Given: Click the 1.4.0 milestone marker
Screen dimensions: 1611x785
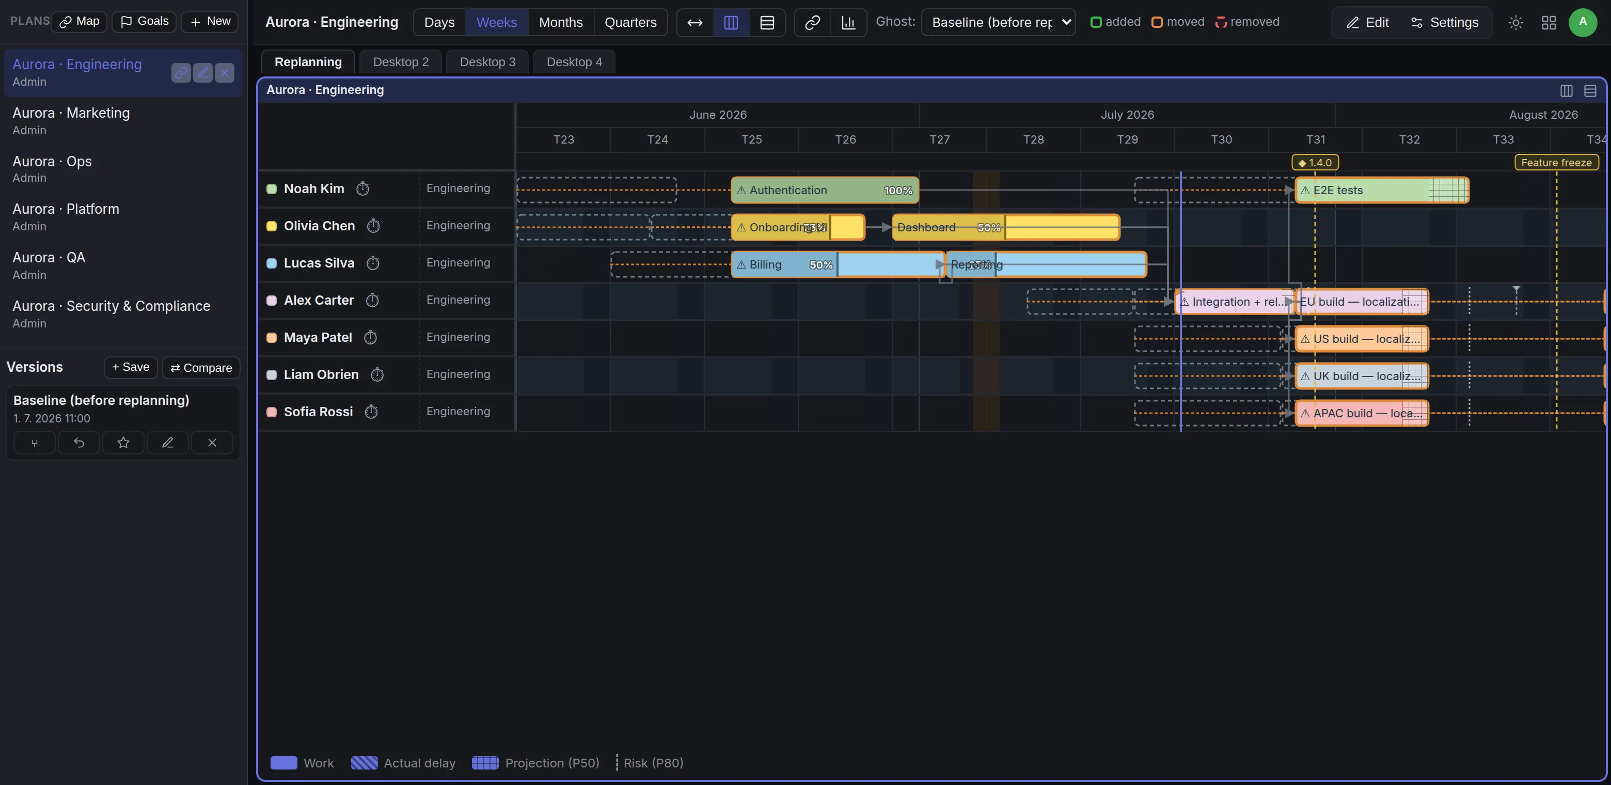Looking at the screenshot, I should (1315, 163).
